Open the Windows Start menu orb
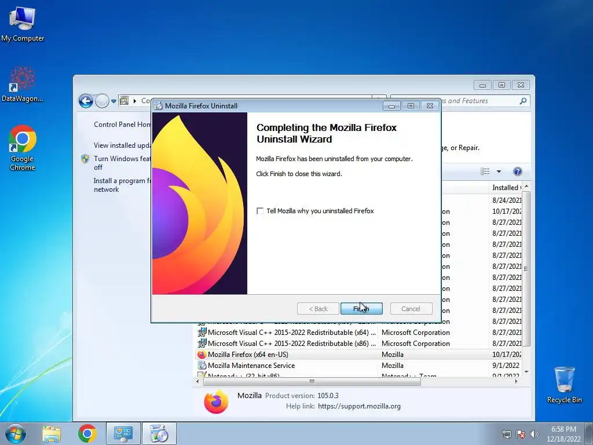593x445 pixels. pos(15,433)
